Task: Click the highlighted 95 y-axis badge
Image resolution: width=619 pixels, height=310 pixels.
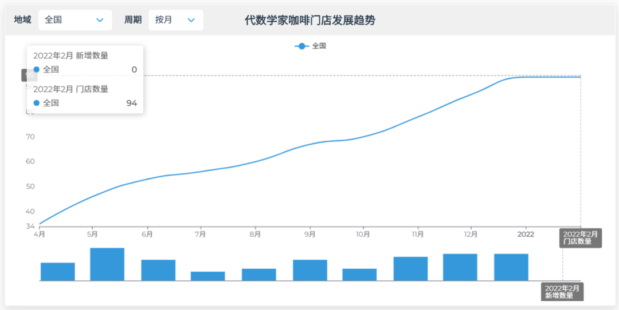Action: 28,75
